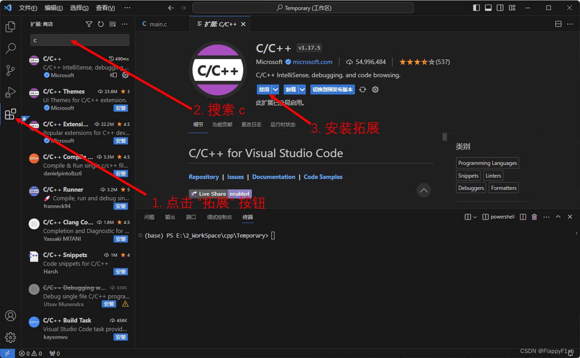Image resolution: width=580 pixels, height=358 pixels.
Task: Select the 运行时状态 tab
Action: tap(283, 125)
